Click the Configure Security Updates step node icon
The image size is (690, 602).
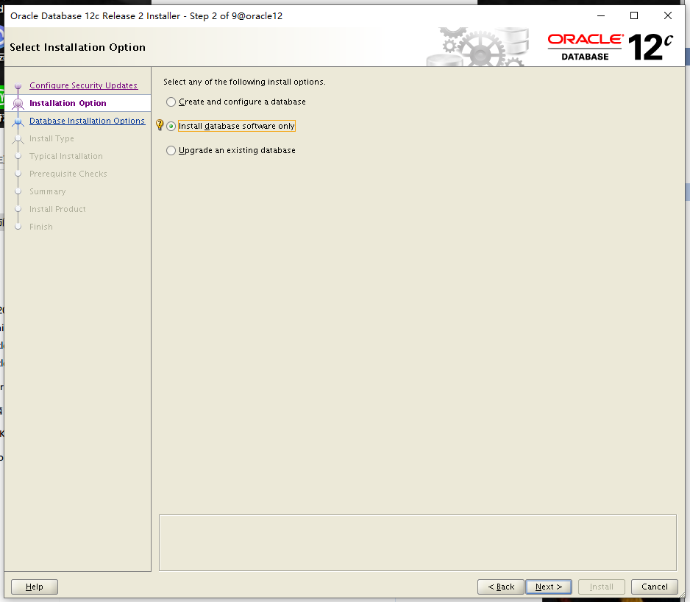tap(18, 86)
